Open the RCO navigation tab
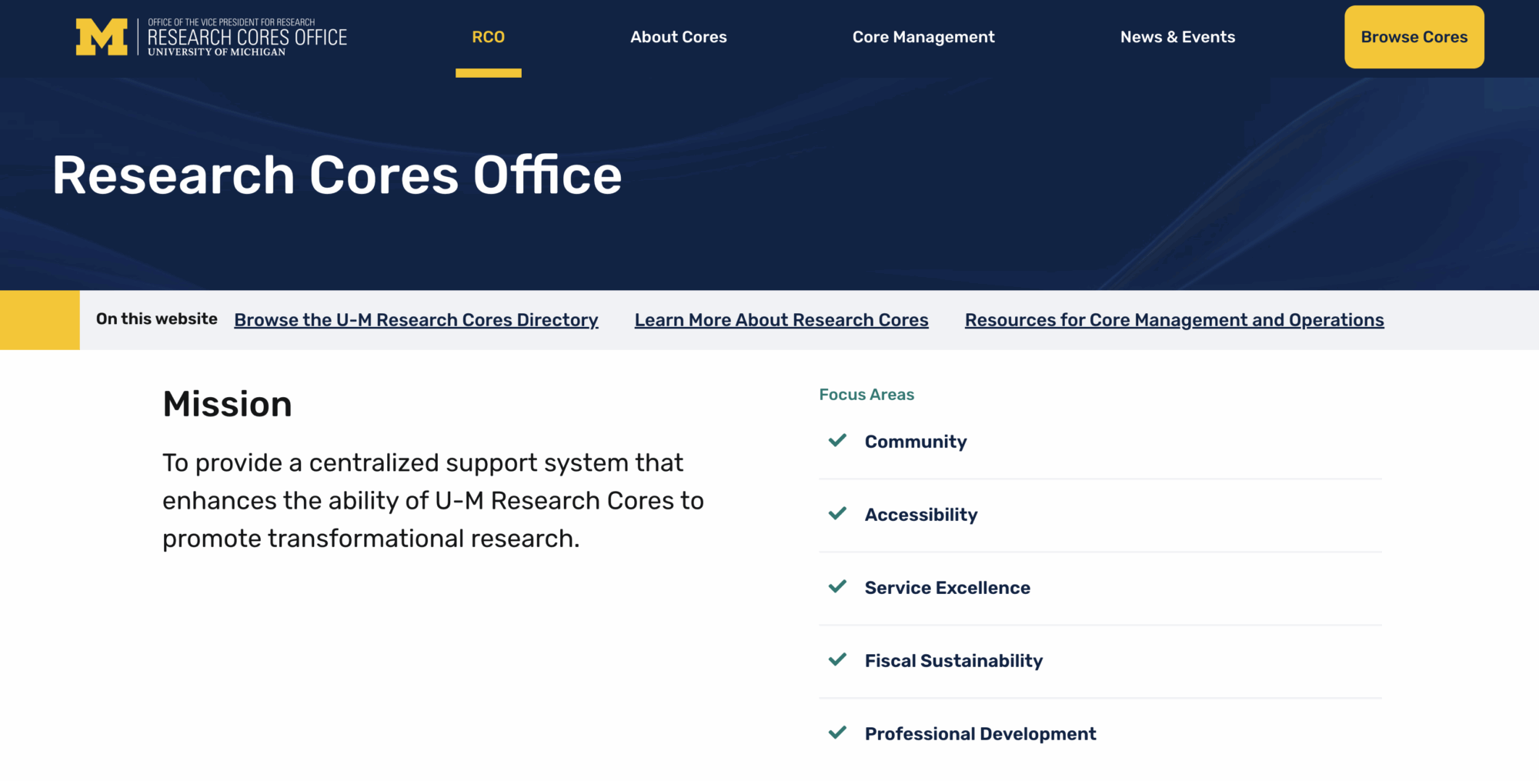The height and width of the screenshot is (781, 1539). (489, 37)
